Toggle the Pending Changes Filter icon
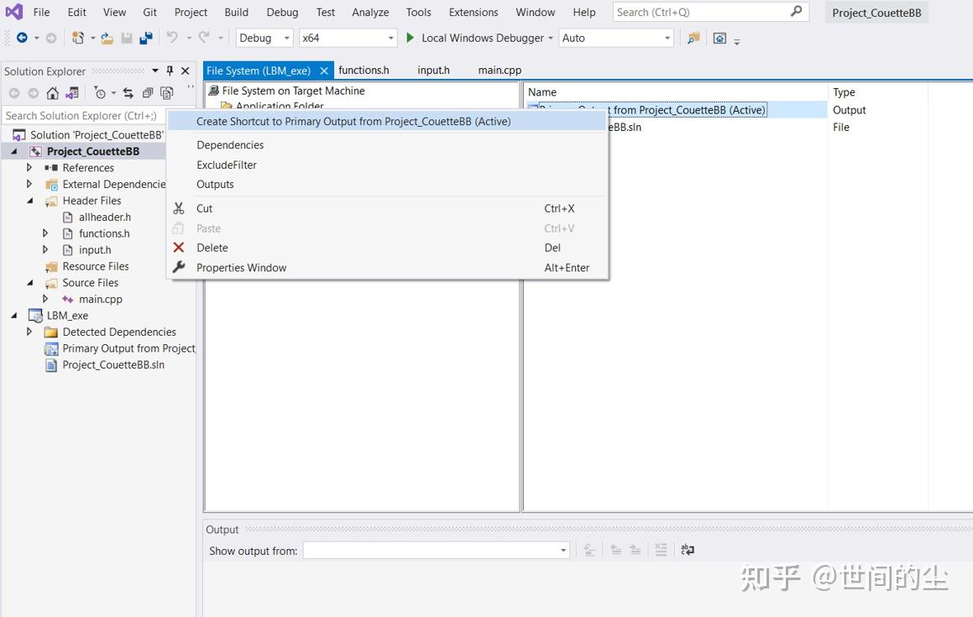This screenshot has height=617, width=973. 101,93
